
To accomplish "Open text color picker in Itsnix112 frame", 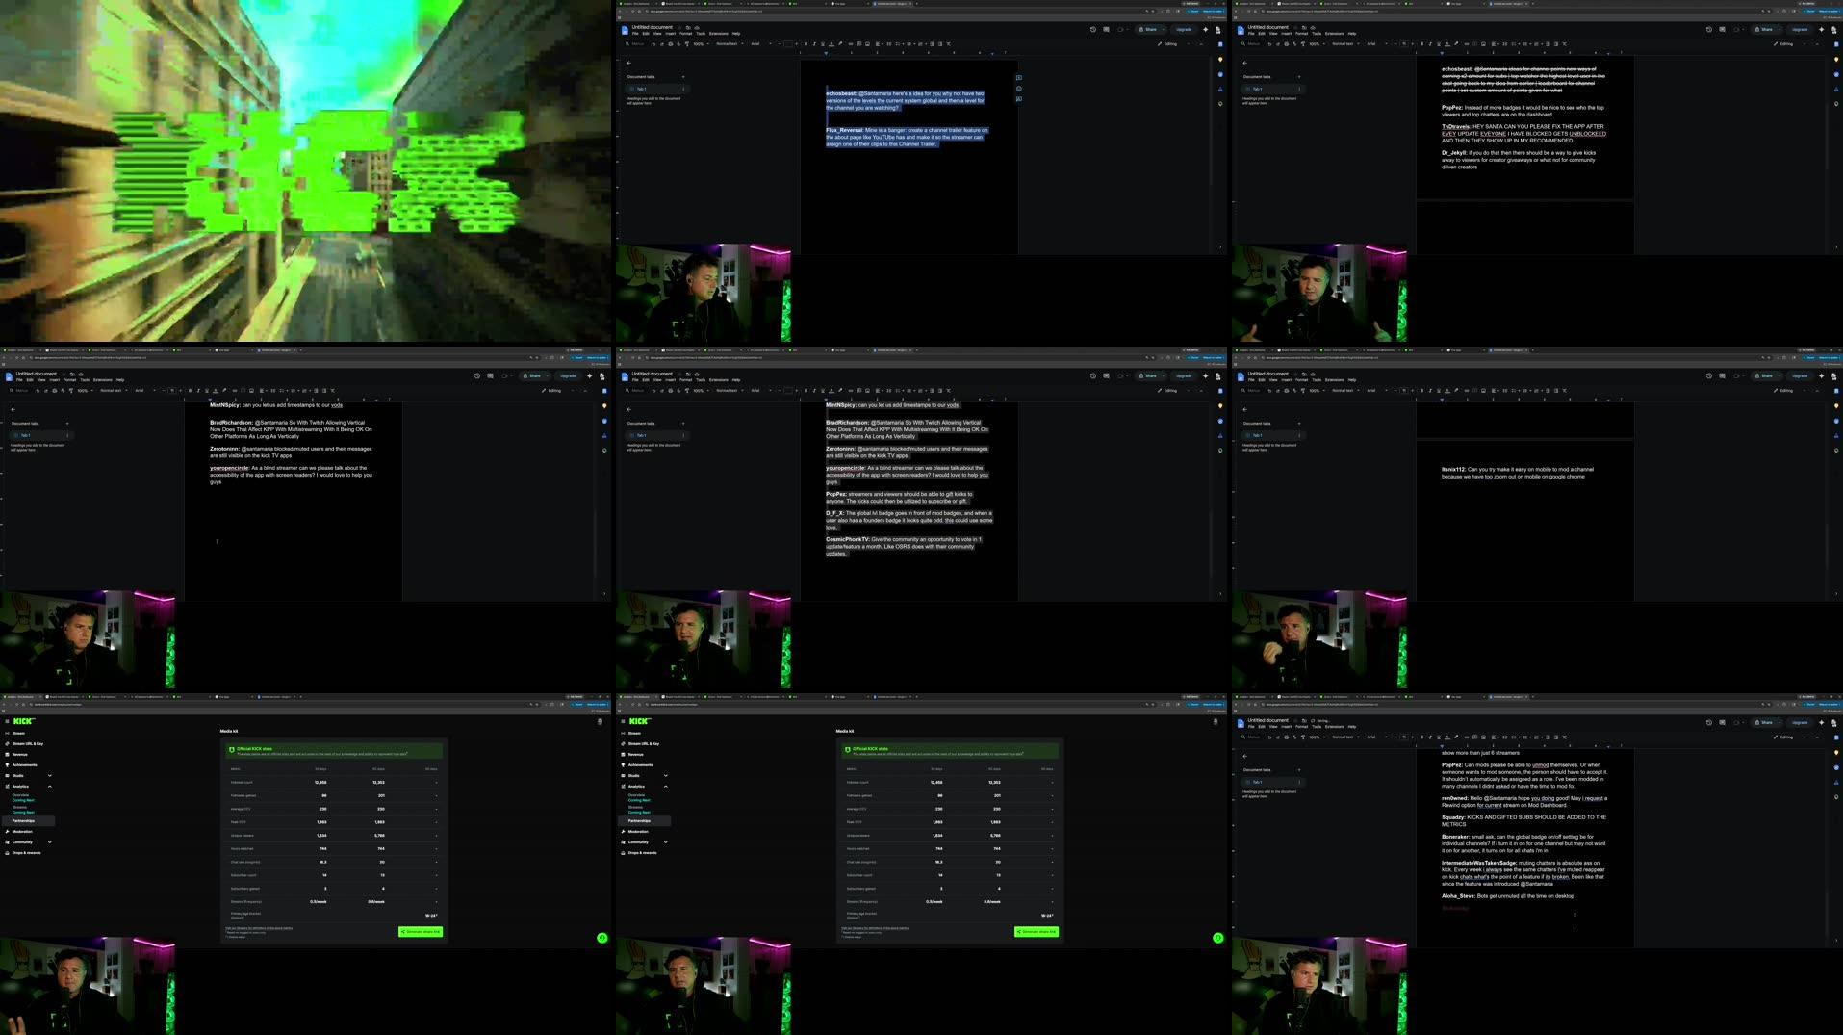I will click(x=1447, y=391).
